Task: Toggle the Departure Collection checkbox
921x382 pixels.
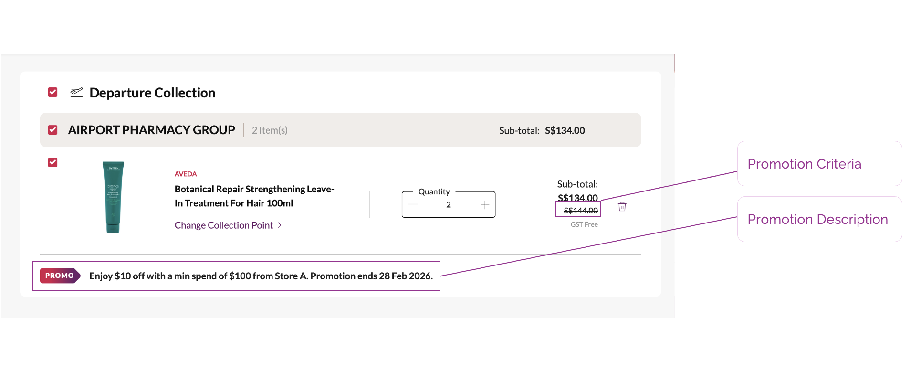Action: pos(53,92)
